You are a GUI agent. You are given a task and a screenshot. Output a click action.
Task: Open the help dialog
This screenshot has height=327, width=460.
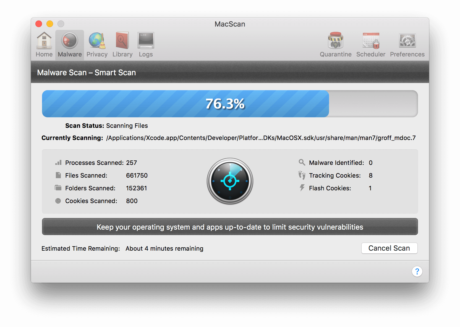(417, 271)
